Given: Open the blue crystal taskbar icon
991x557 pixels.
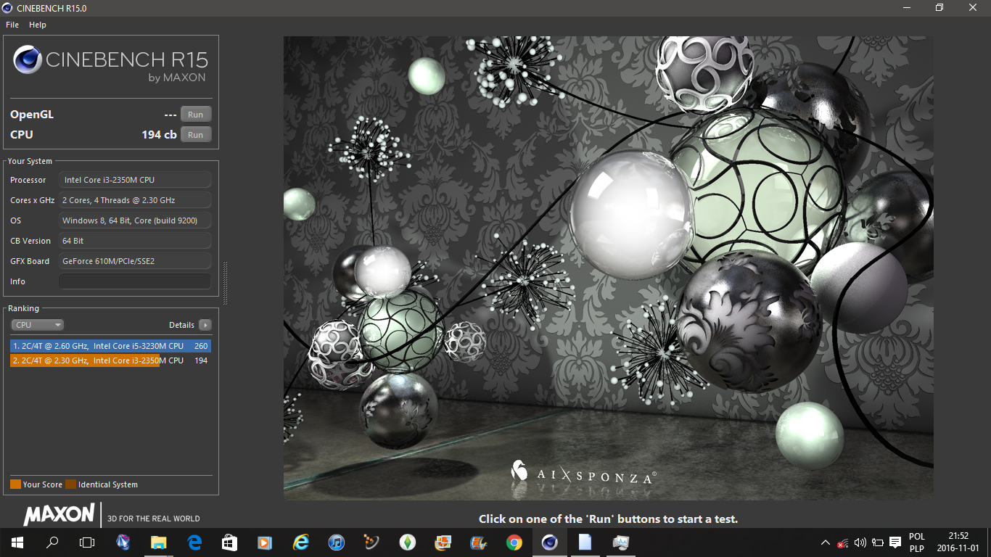Looking at the screenshot, I should point(123,542).
